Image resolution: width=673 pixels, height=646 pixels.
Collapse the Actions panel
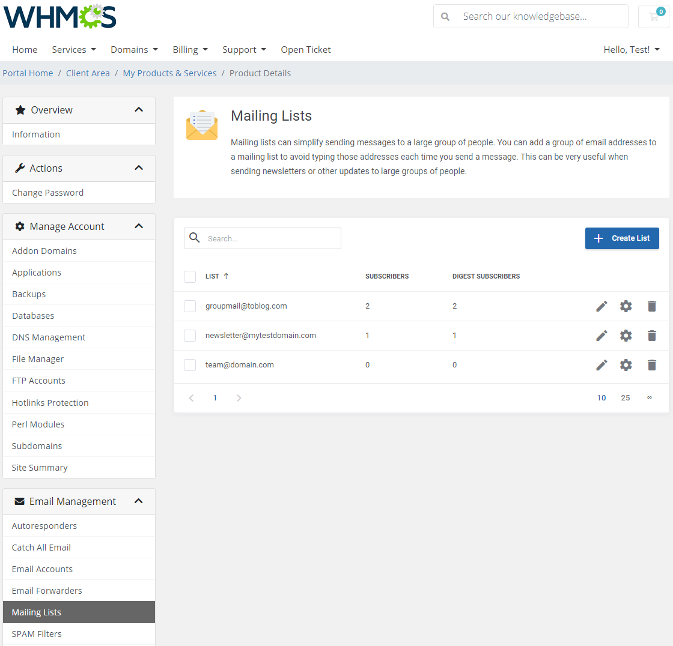139,168
